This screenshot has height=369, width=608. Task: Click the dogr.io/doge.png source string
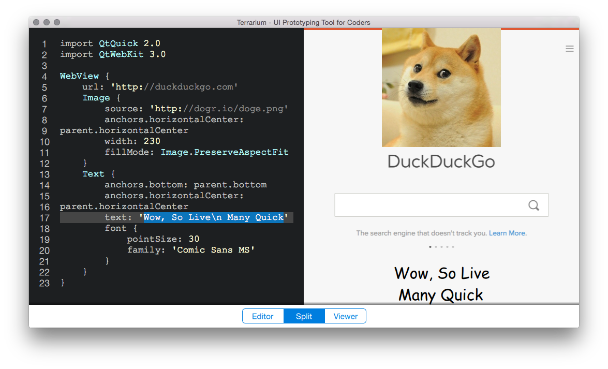click(219, 109)
